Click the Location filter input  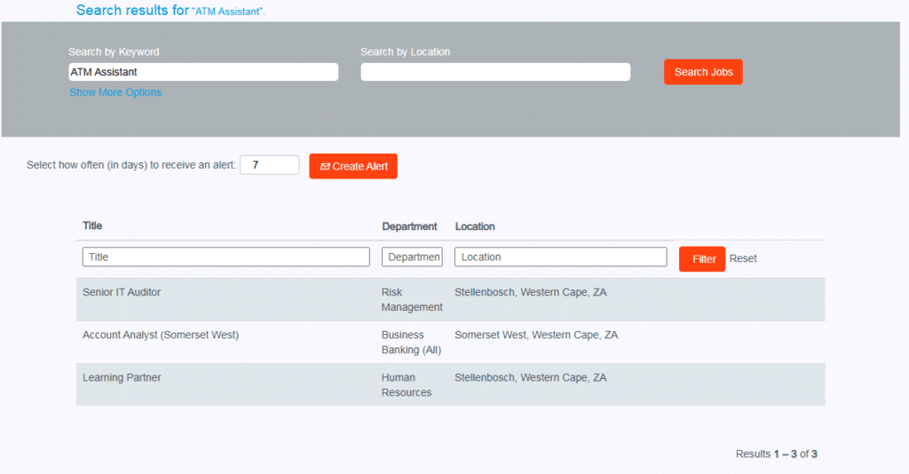(561, 257)
